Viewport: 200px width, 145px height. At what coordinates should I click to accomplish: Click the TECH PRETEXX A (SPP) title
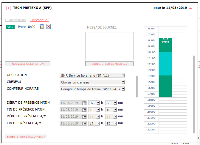coord(32,8)
